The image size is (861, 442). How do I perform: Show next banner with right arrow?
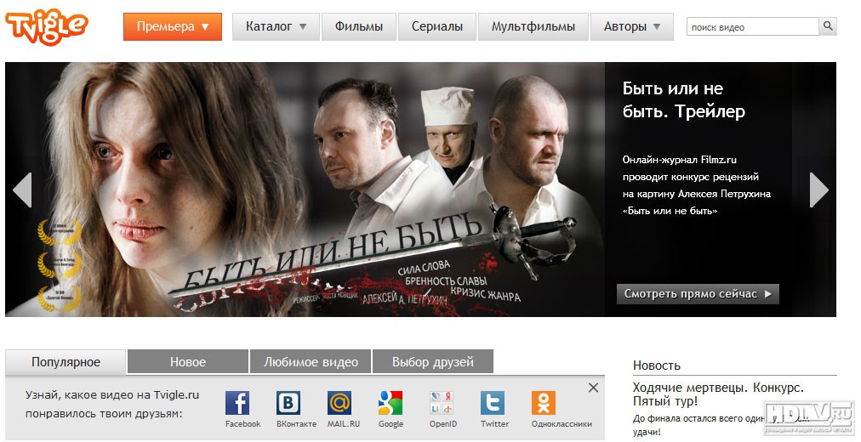pos(818,190)
